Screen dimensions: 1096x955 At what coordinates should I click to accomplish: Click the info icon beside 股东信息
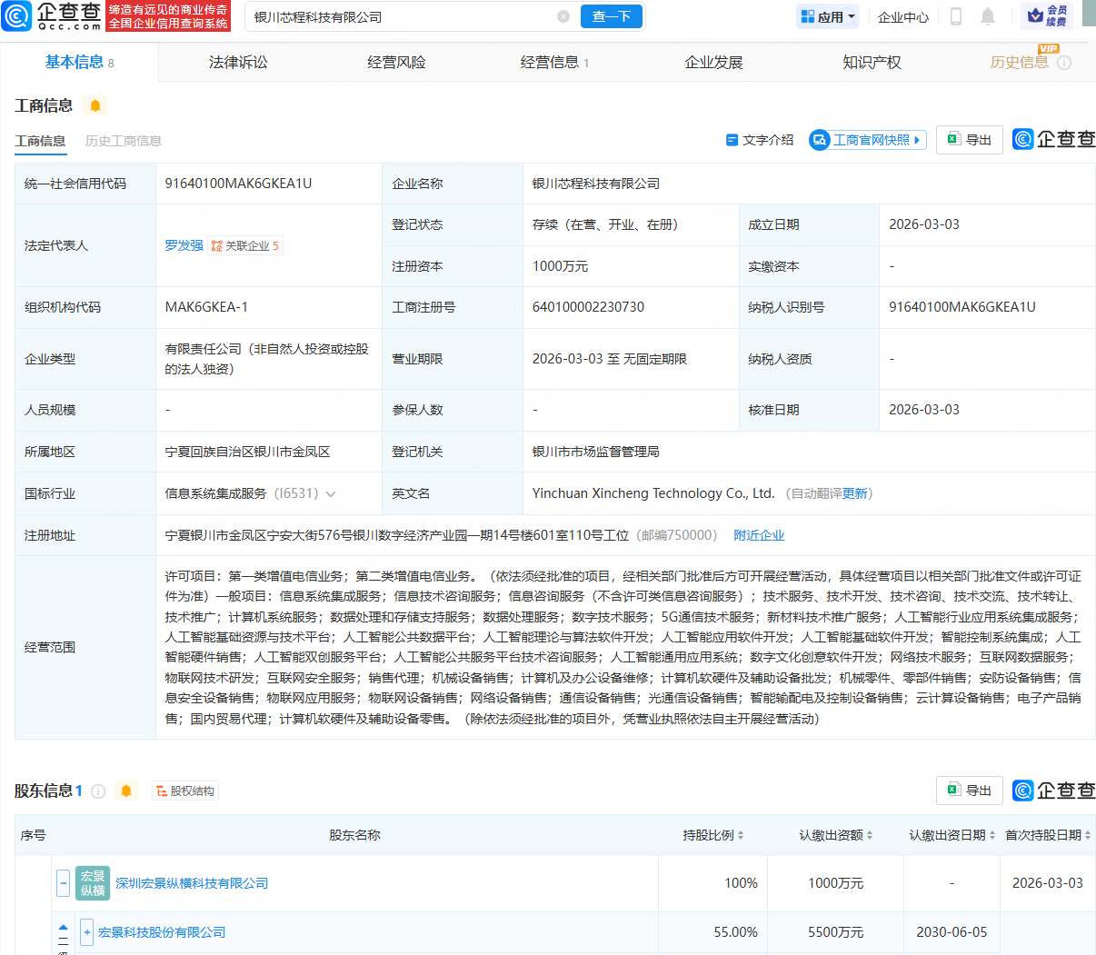(x=98, y=791)
